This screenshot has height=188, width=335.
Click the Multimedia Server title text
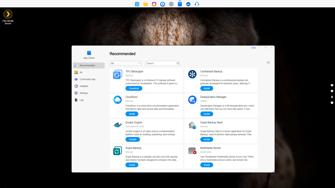[210, 148]
